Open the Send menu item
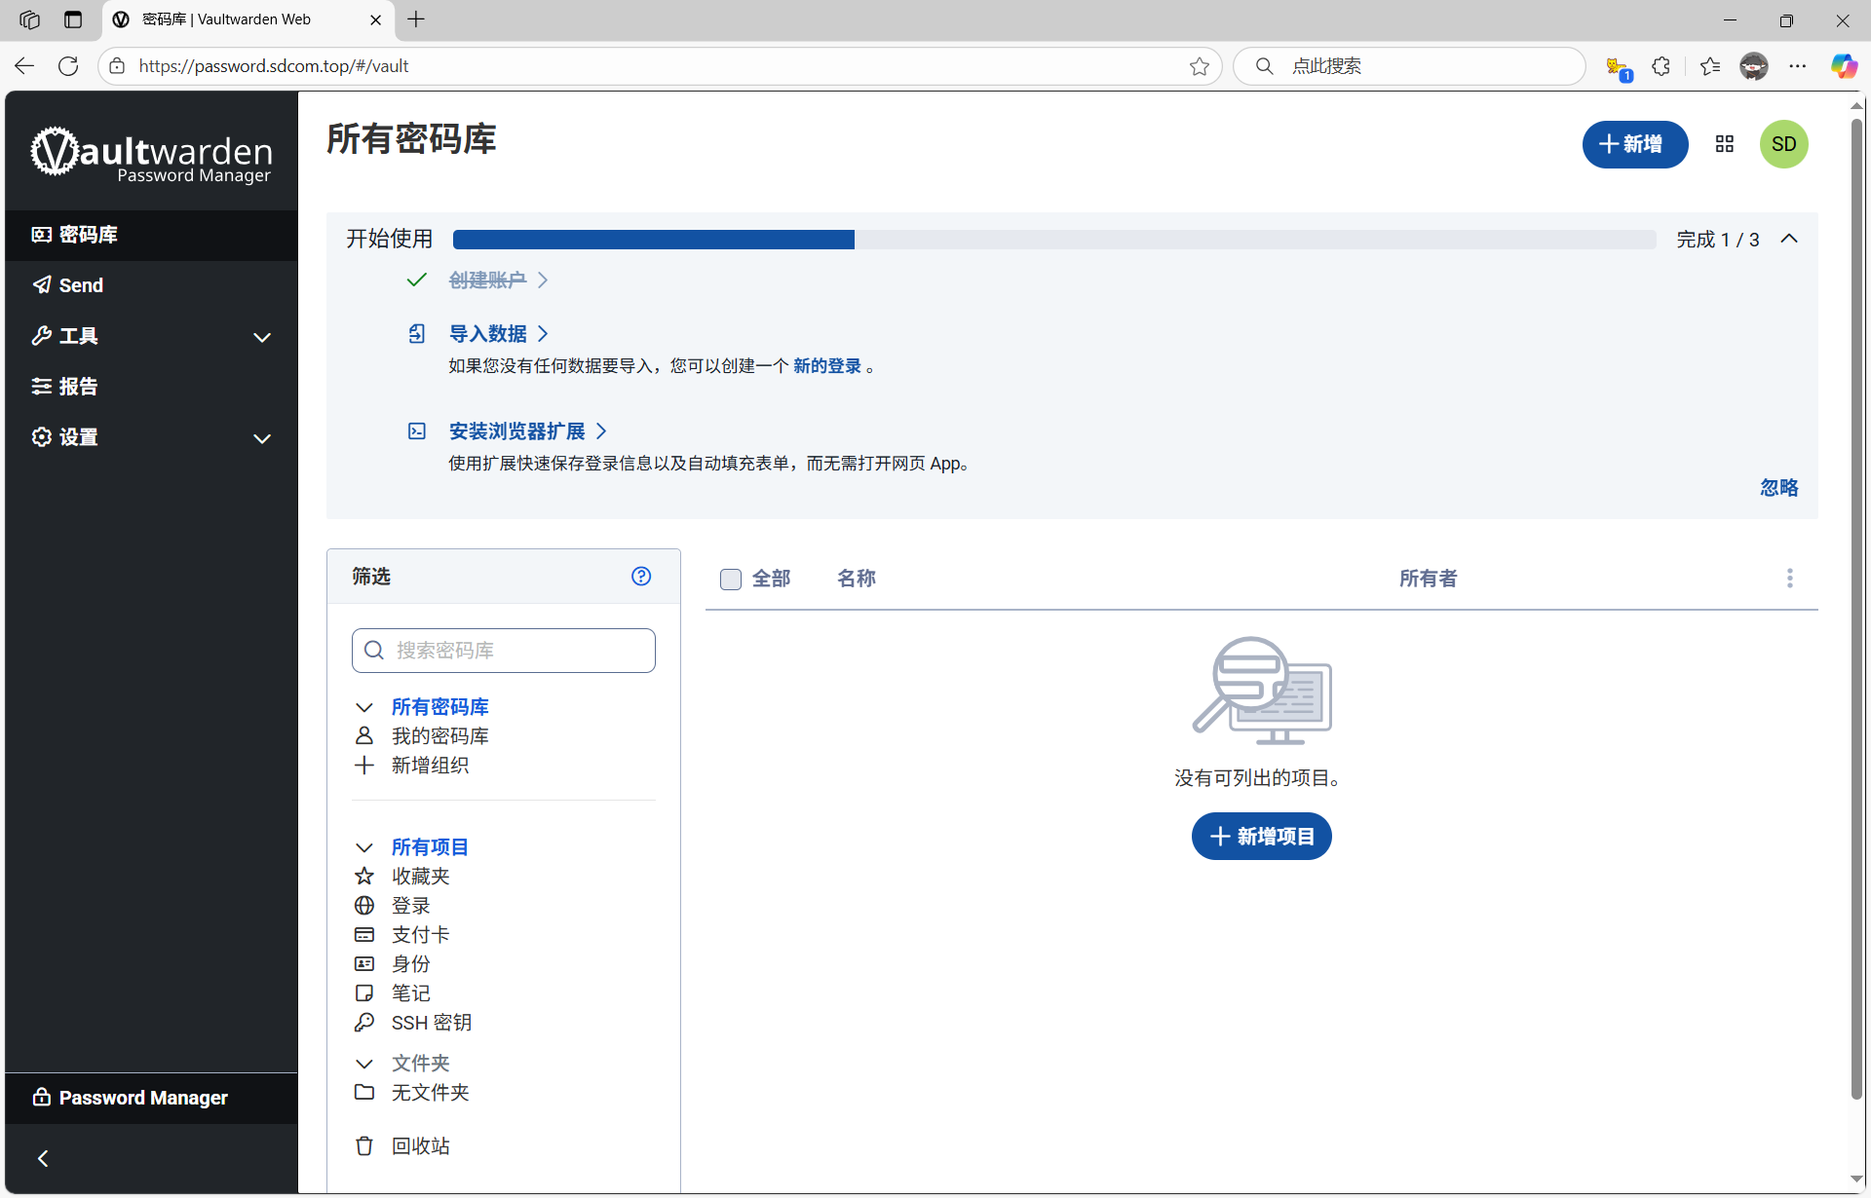This screenshot has width=1871, height=1198. point(81,285)
